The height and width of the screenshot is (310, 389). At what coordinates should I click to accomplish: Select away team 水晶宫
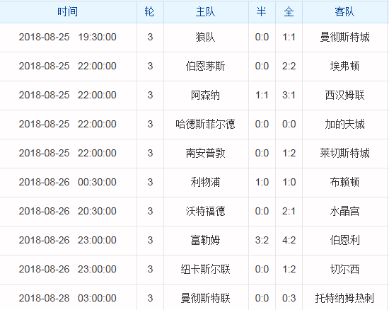pyautogui.click(x=344, y=212)
